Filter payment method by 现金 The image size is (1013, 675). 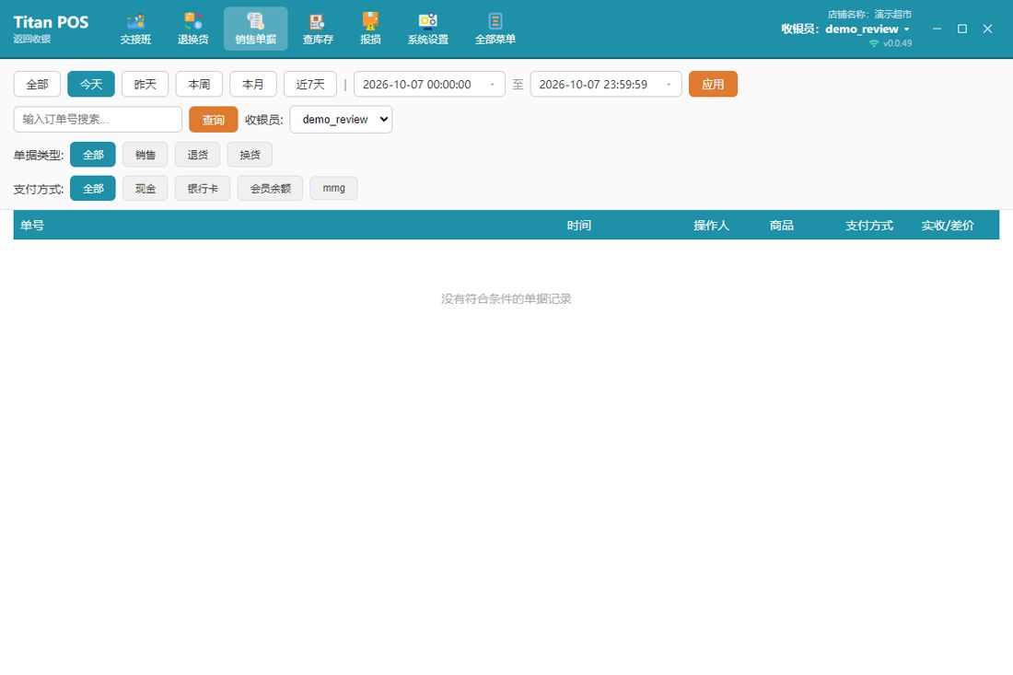146,188
